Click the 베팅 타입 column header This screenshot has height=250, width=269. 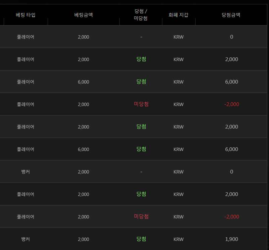point(25,15)
